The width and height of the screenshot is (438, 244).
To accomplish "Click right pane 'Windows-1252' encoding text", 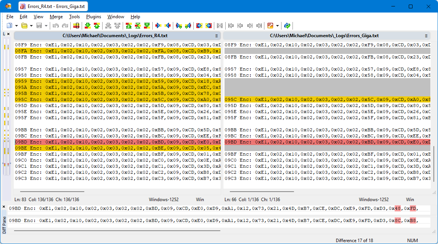I will [374, 200].
